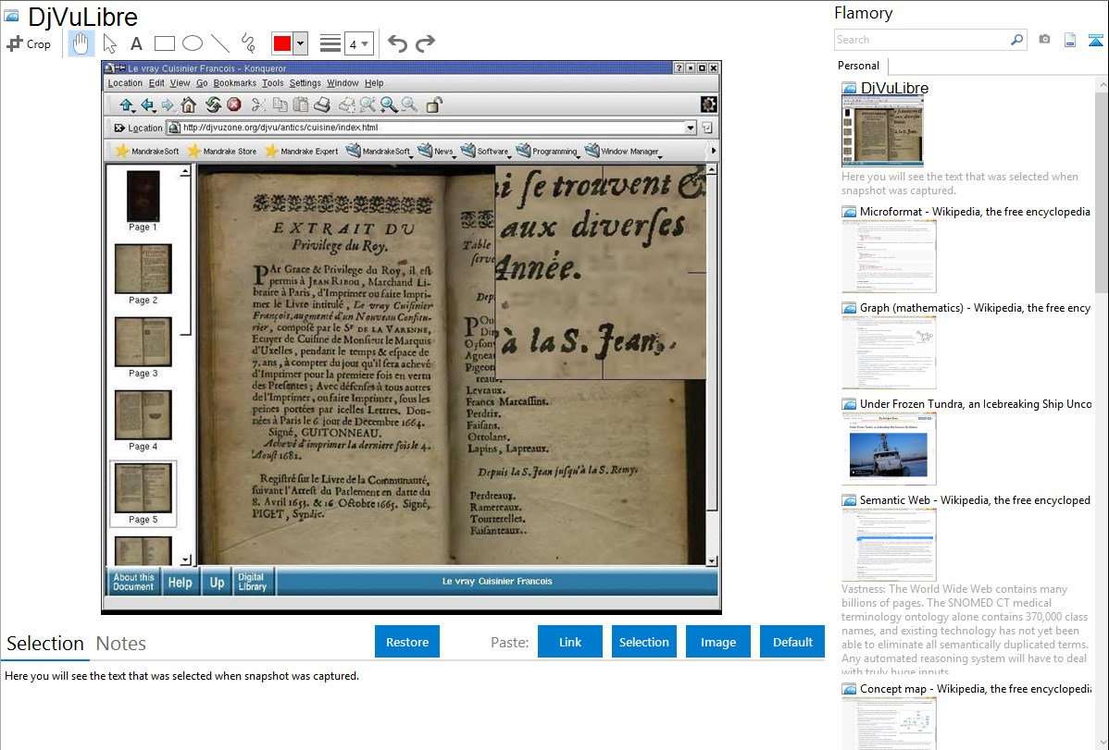The height and width of the screenshot is (750, 1109).
Task: Click the Paste Selection button
Action: [x=643, y=642]
